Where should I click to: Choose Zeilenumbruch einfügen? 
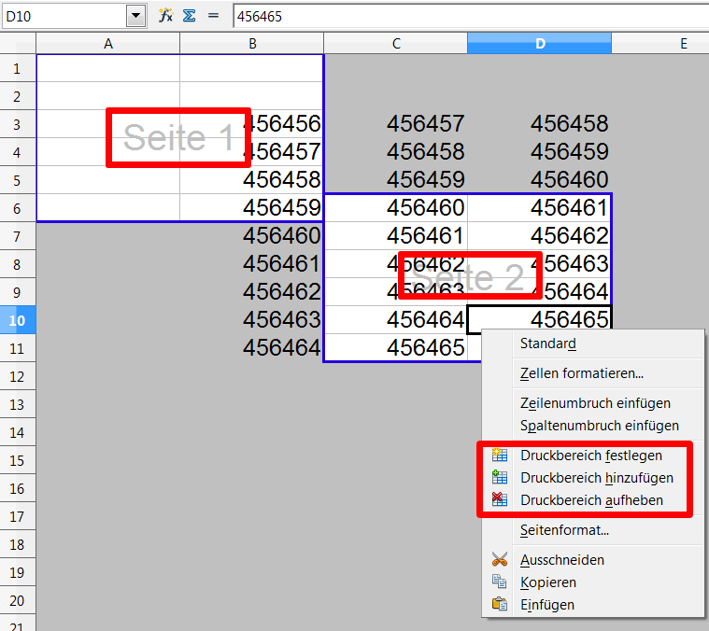(595, 403)
